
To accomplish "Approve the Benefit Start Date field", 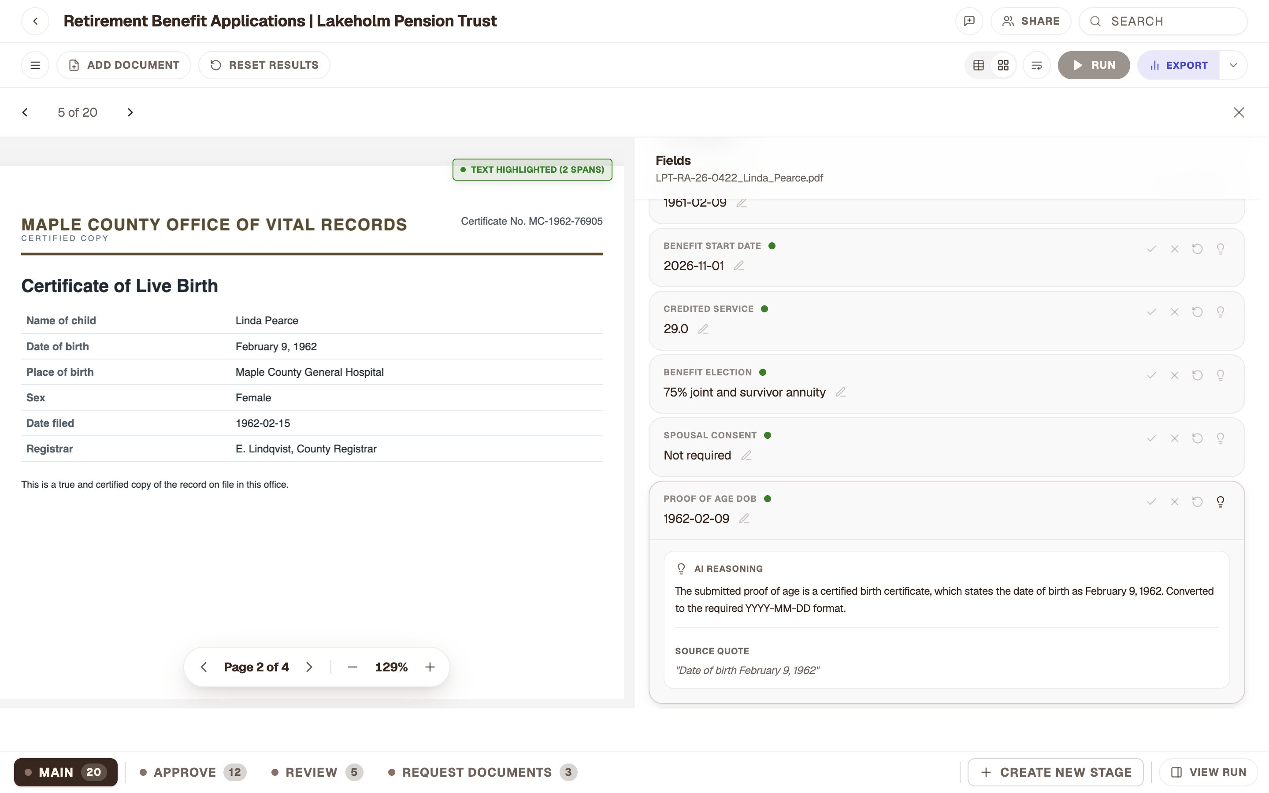I will point(1151,248).
